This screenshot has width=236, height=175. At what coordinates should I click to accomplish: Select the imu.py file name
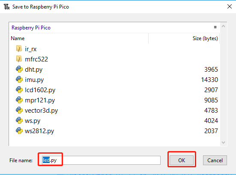click(x=34, y=80)
